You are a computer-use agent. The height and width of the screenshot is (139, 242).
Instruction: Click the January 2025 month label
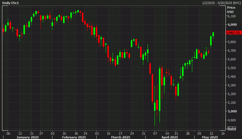coord(27,137)
